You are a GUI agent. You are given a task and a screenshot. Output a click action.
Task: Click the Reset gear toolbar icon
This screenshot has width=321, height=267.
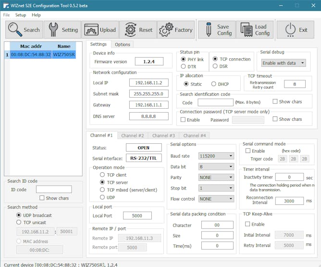click(130, 30)
